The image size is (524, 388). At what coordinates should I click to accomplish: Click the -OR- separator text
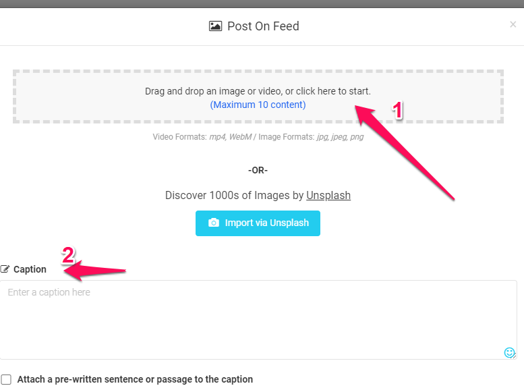pos(258,170)
